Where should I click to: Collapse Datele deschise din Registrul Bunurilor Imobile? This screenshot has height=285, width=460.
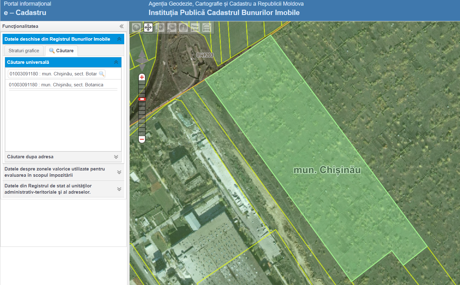pyautogui.click(x=119, y=39)
